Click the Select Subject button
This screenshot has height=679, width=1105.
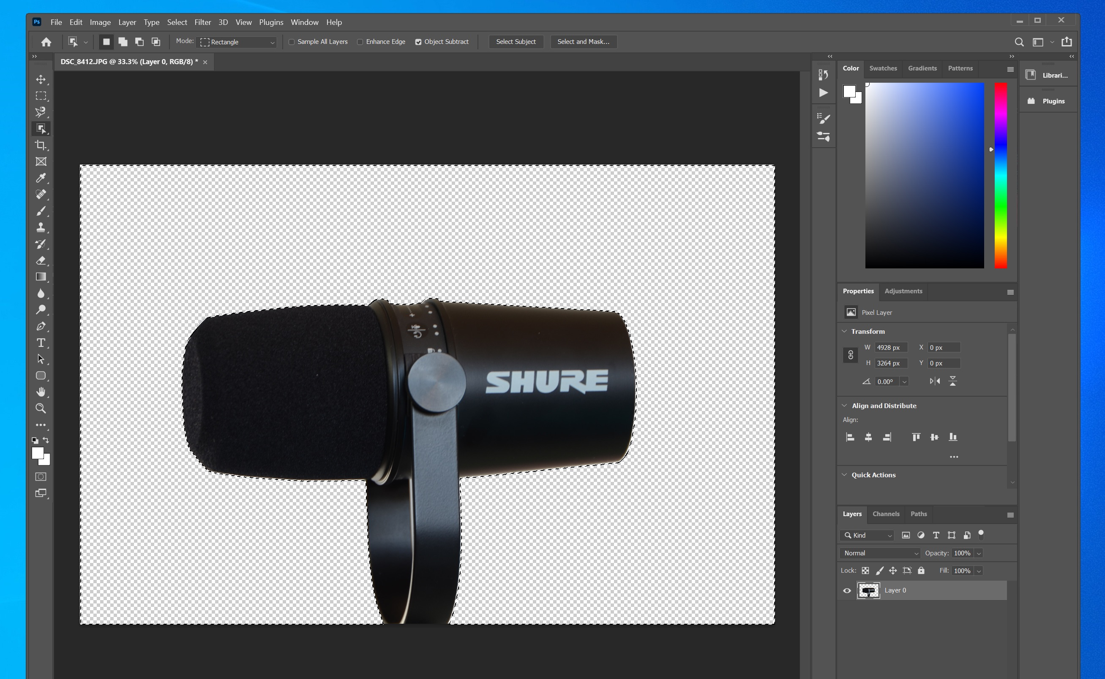(x=516, y=42)
